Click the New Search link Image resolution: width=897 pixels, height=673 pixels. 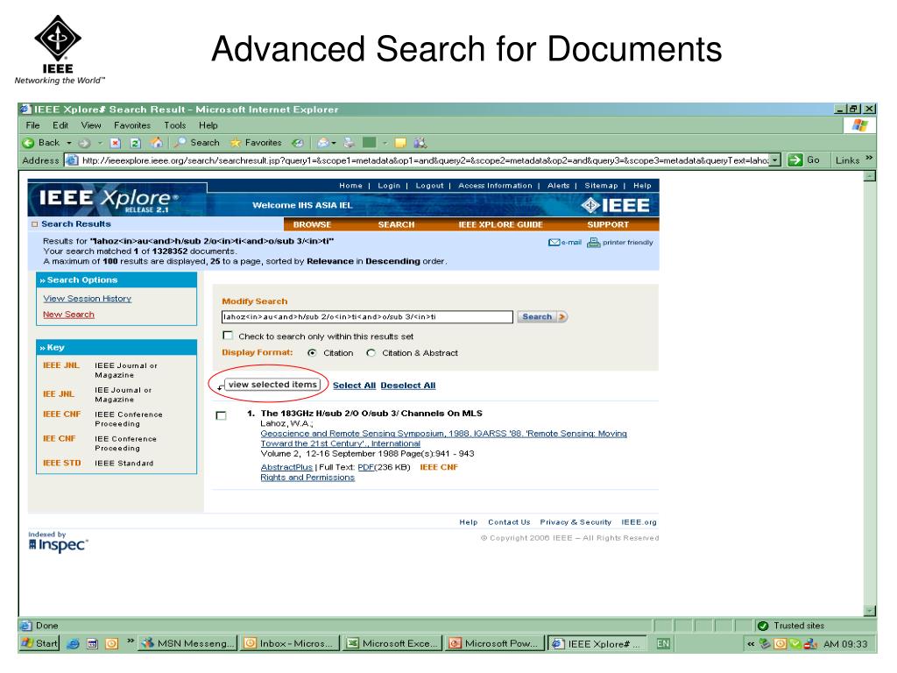tap(68, 315)
